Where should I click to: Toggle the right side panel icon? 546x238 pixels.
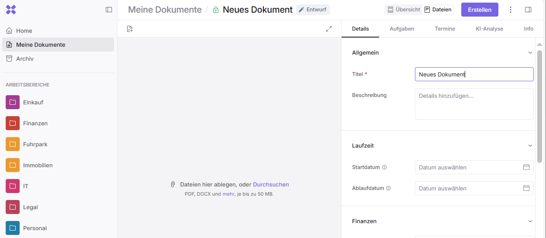pos(528,10)
